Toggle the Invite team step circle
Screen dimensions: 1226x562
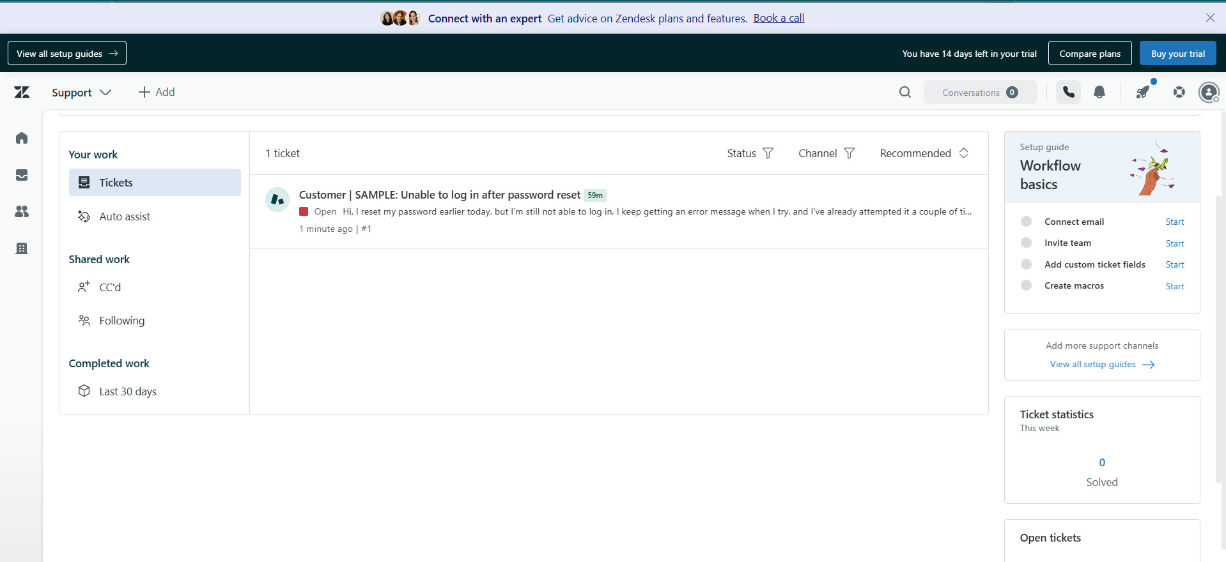[1027, 243]
